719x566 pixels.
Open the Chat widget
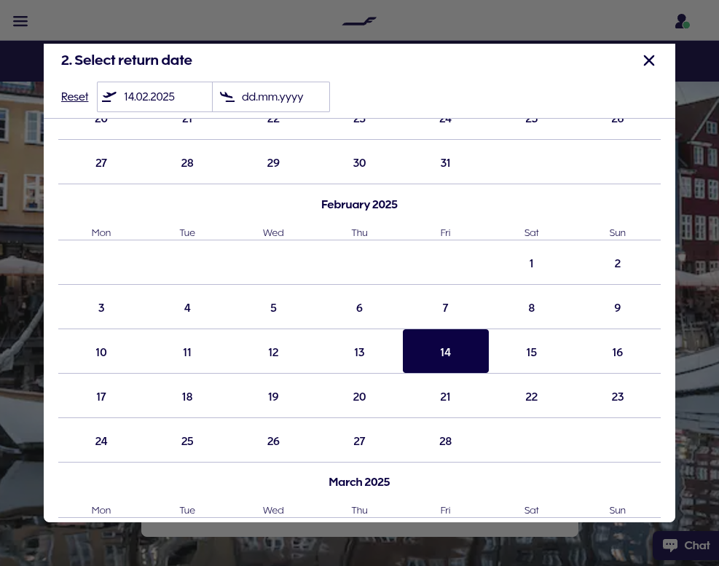click(686, 546)
